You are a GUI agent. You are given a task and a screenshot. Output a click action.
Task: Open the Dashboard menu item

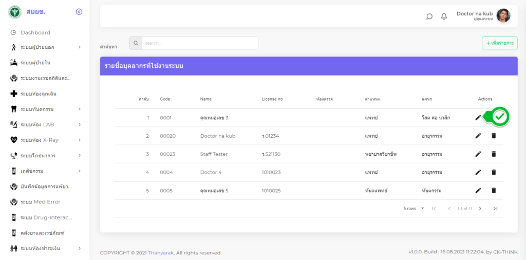pyautogui.click(x=35, y=32)
